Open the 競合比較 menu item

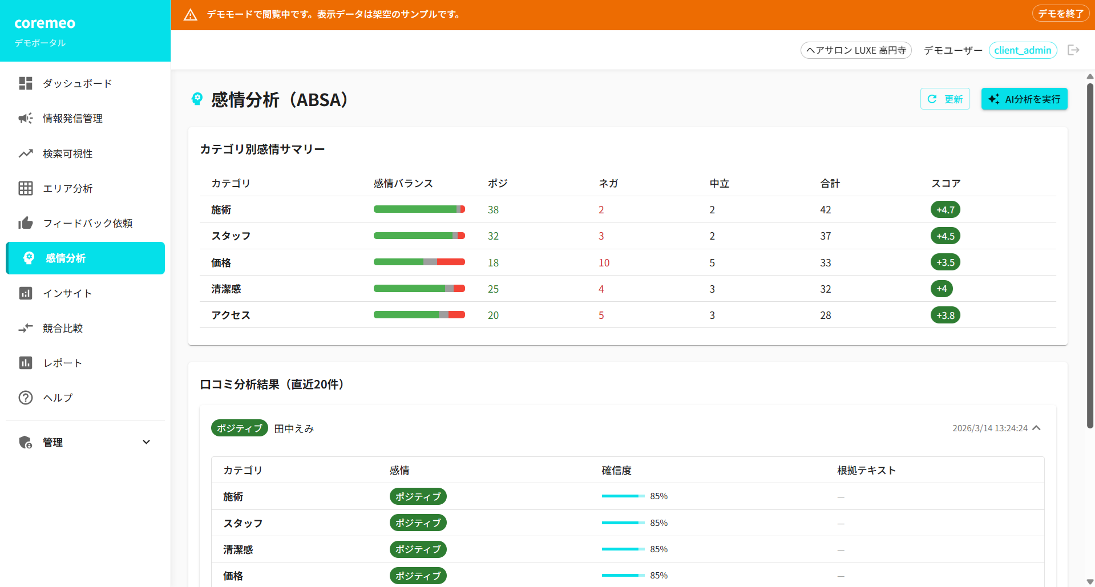pos(86,328)
